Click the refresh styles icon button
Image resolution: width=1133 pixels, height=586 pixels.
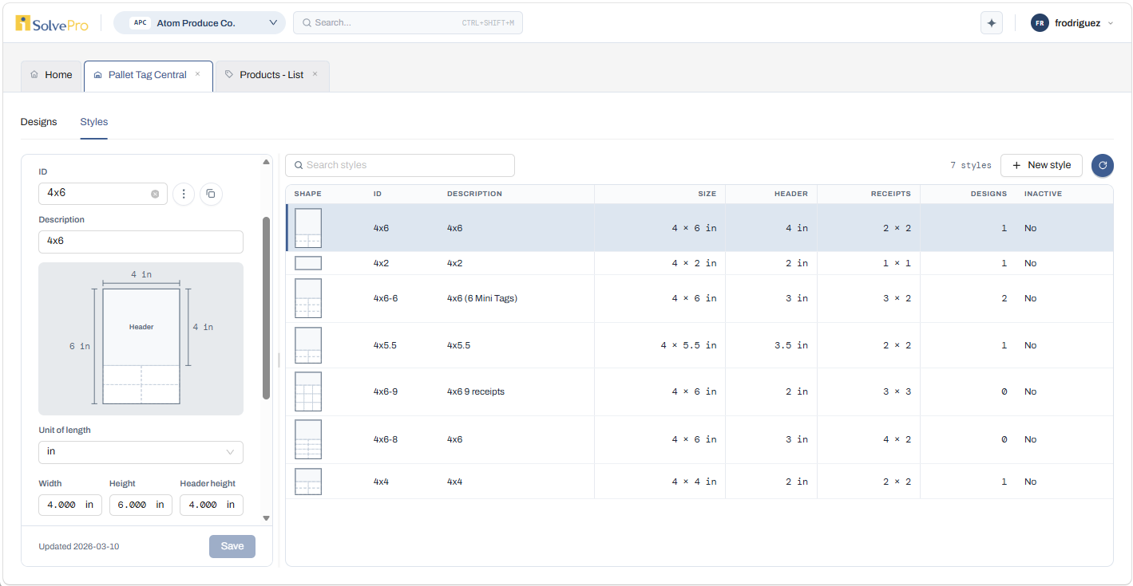tap(1103, 165)
